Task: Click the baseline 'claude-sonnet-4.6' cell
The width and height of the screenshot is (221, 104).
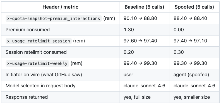Action: click(x=144, y=86)
